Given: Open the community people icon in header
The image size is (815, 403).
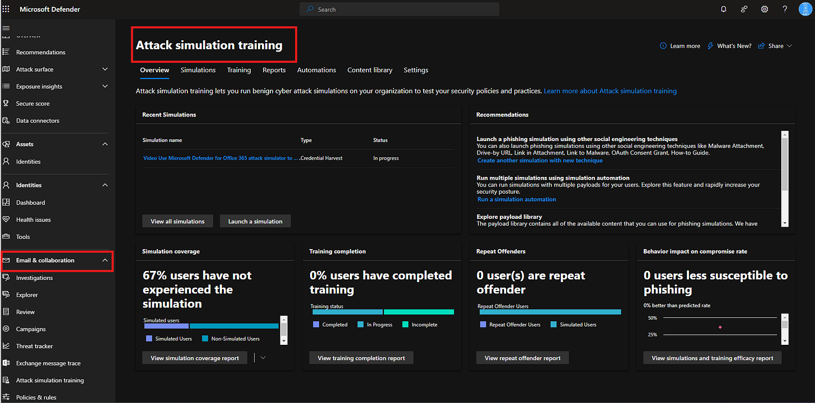Looking at the screenshot, I should (744, 9).
